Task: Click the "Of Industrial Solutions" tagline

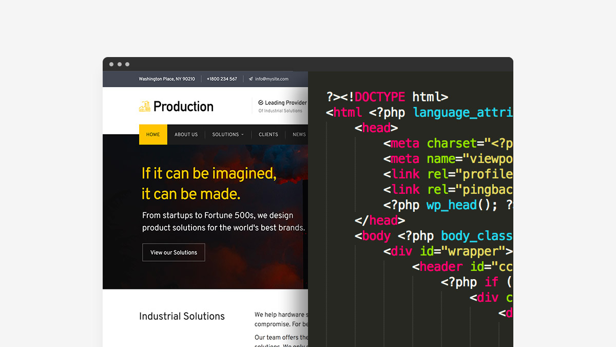Action: pyautogui.click(x=280, y=111)
